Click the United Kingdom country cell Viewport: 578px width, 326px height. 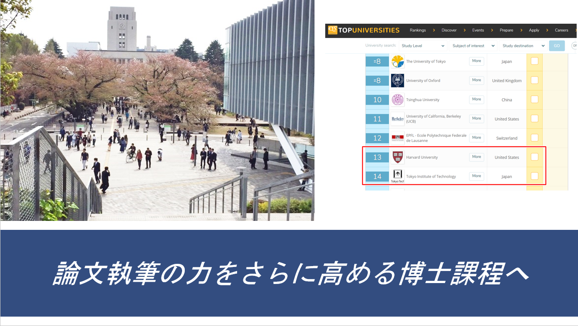click(x=507, y=81)
